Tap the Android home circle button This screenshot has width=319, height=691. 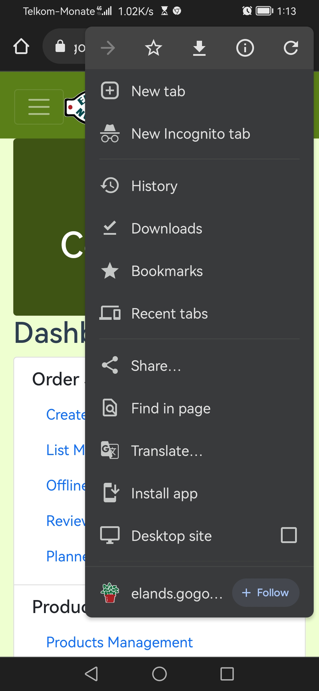[159, 674]
